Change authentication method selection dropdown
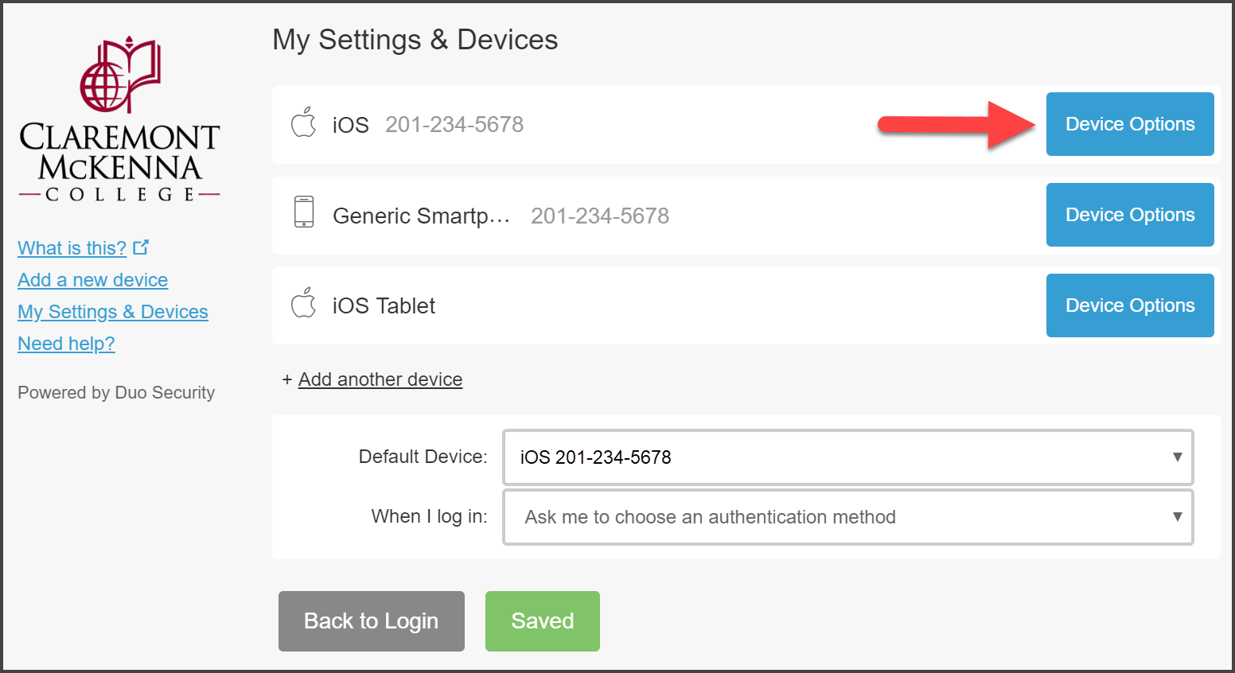This screenshot has height=673, width=1235. point(847,516)
